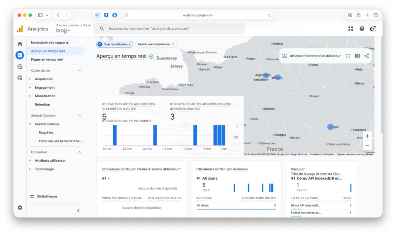Share the realtime report via share icon
This screenshot has width=396, height=235.
click(x=367, y=56)
